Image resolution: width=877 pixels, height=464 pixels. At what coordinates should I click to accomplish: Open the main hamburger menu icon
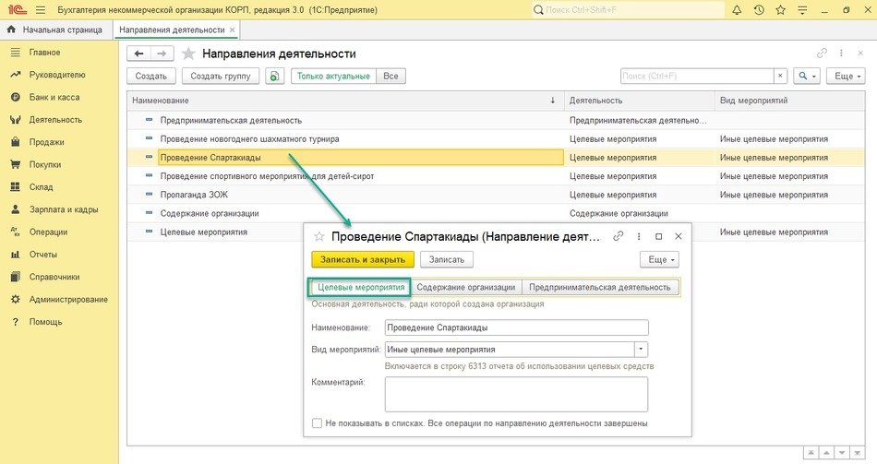pos(40,10)
